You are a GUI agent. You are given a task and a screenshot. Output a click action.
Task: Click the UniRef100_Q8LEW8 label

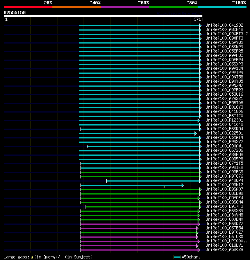224,193
